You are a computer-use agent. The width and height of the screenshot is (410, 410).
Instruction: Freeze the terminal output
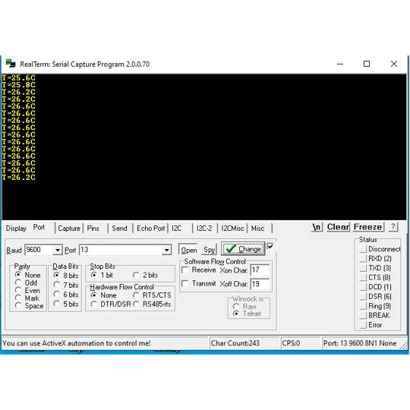point(367,227)
